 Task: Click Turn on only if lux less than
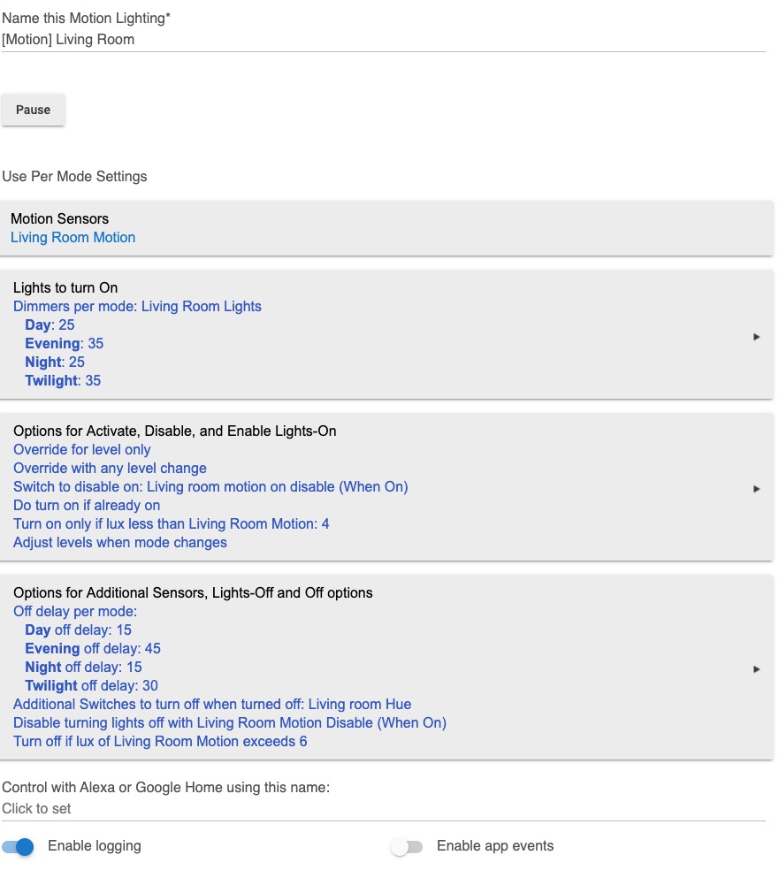coord(172,523)
